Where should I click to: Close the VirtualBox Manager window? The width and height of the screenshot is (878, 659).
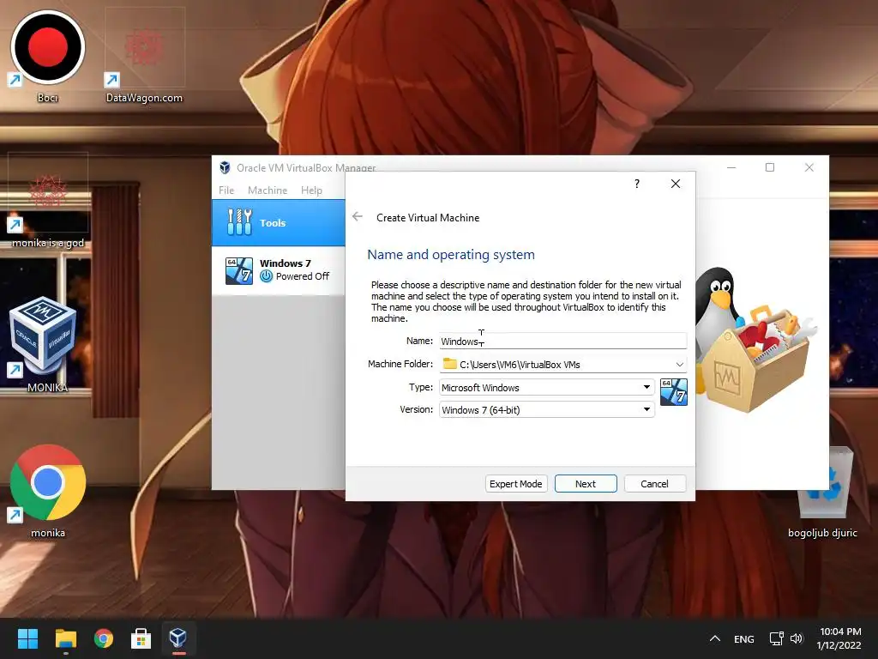[809, 167]
